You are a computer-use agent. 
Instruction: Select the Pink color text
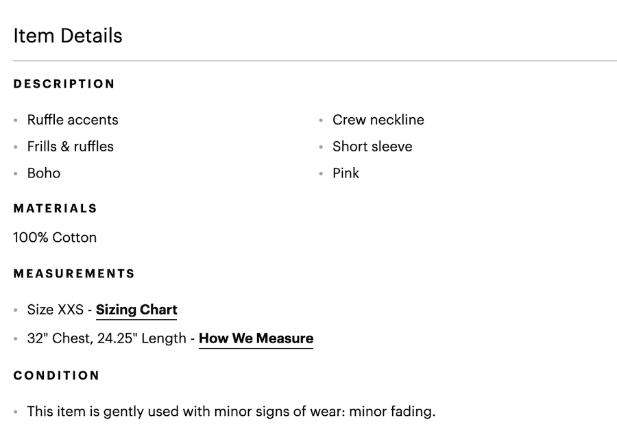[346, 173]
